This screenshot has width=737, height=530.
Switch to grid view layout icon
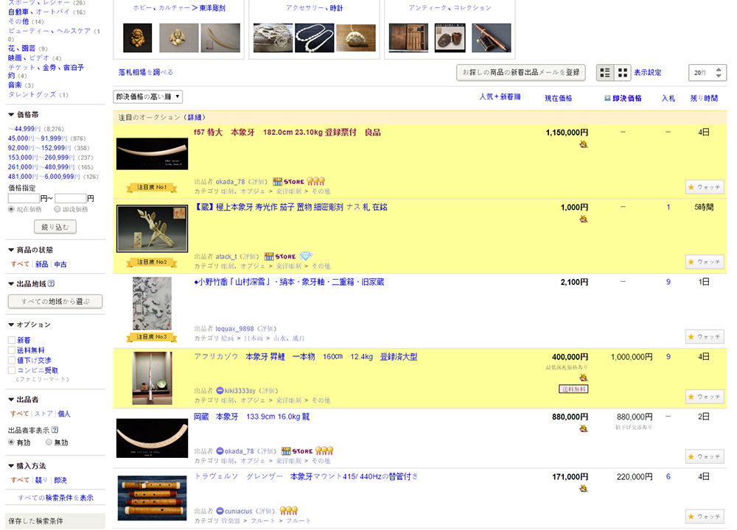622,73
